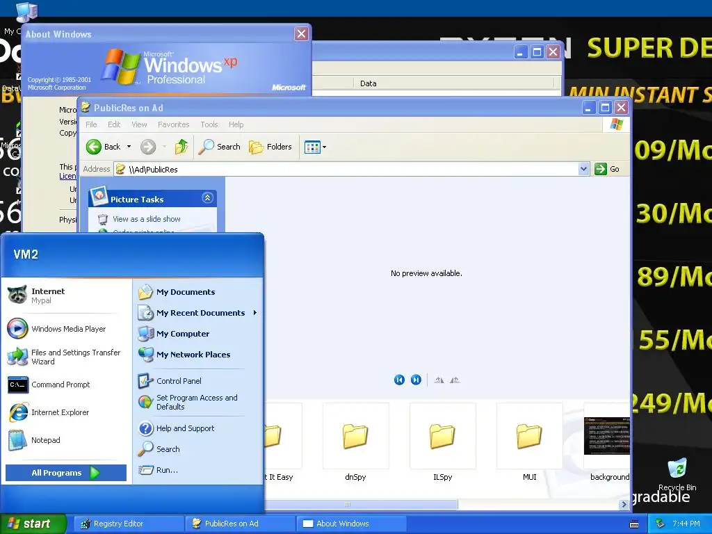Rotate image counterclockwise in filmstrip
The width and height of the screenshot is (712, 534).
455,380
